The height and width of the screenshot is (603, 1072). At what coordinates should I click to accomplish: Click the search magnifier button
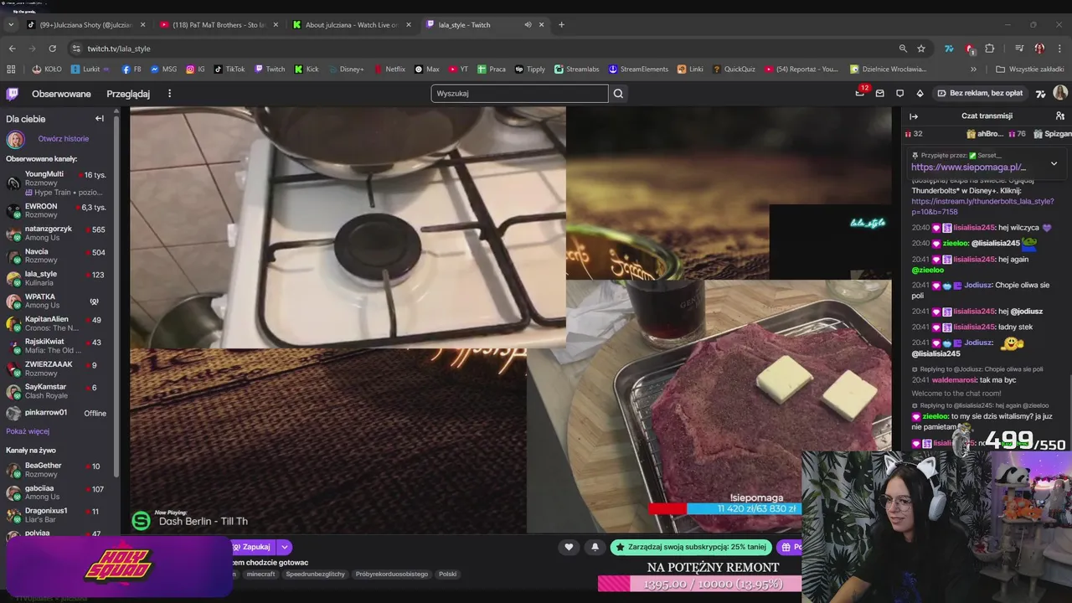pos(618,94)
